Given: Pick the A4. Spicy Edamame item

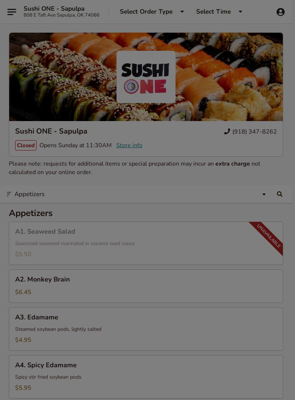Looking at the screenshot, I should (x=146, y=377).
